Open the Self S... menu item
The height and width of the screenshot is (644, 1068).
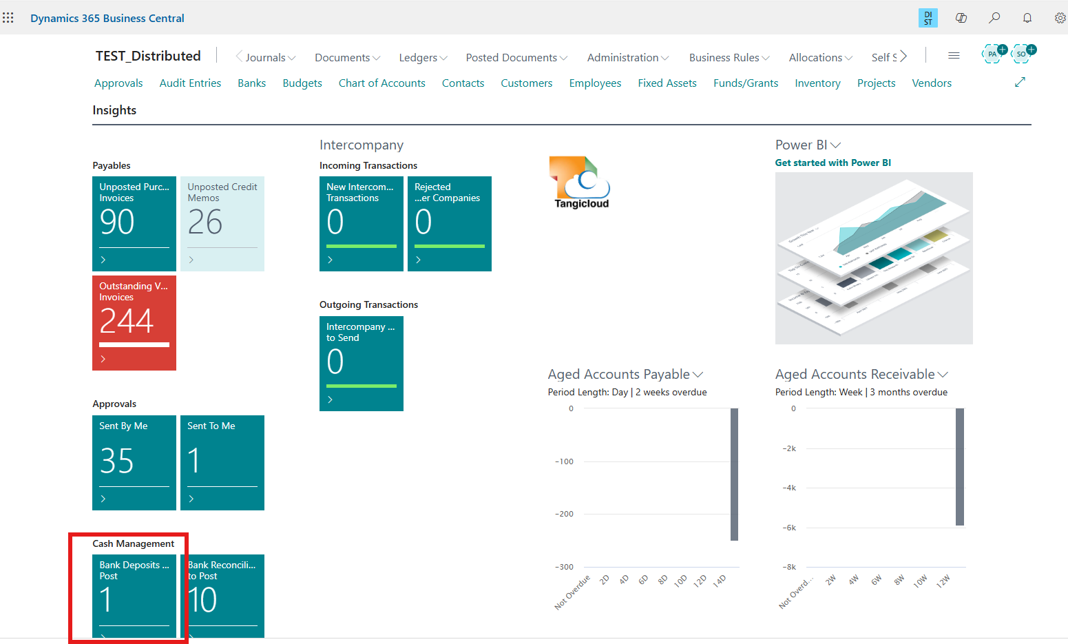(884, 58)
